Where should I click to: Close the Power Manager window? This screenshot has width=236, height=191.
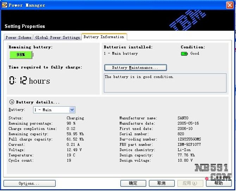coord(229,5)
